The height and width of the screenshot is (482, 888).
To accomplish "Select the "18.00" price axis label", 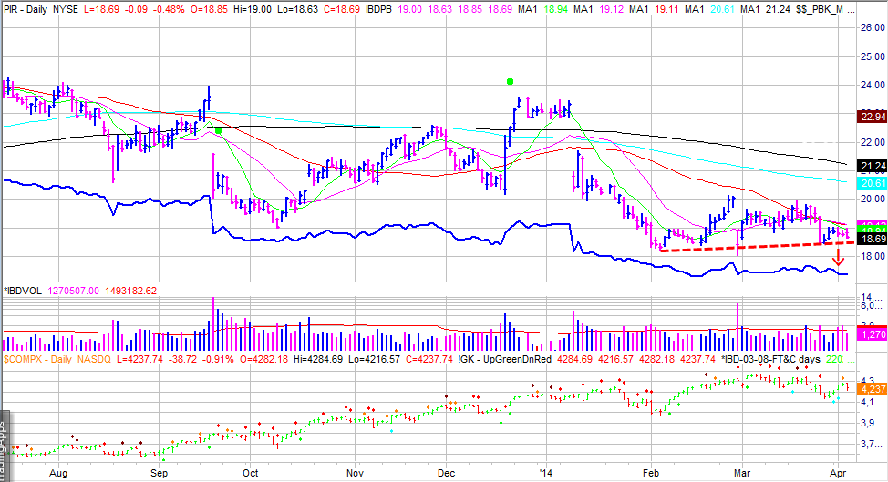I will (x=873, y=256).
